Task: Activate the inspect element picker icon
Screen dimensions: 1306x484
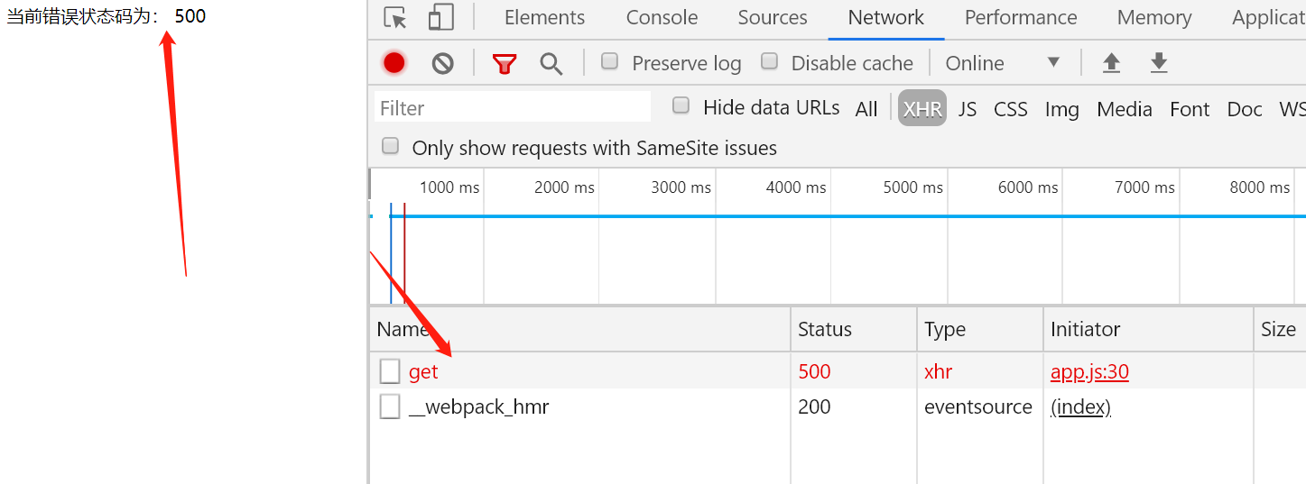Action: click(394, 17)
